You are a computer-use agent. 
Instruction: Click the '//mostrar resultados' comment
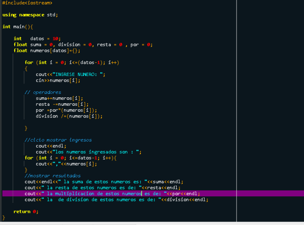pyautogui.click(x=53, y=176)
